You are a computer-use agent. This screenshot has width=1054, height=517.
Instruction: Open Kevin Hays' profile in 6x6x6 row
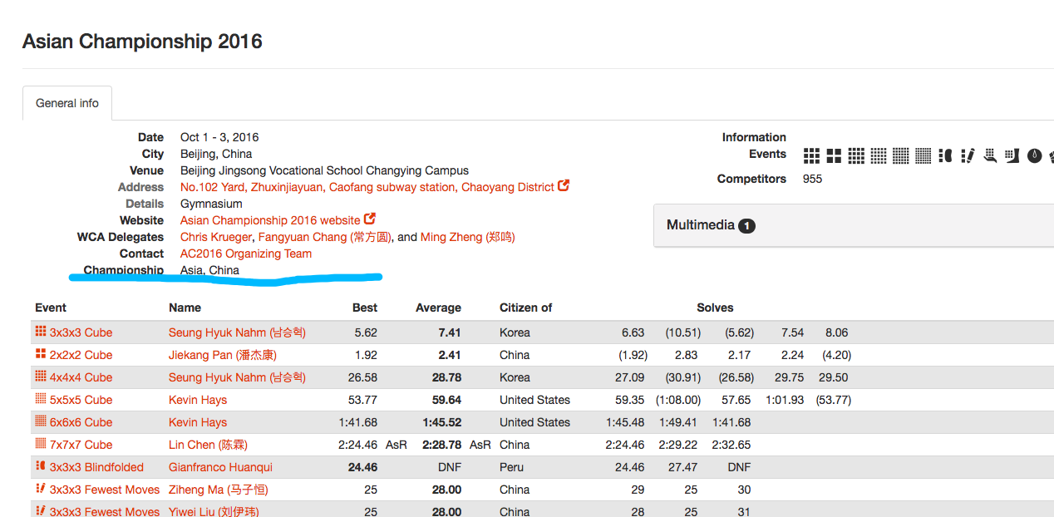[198, 422]
